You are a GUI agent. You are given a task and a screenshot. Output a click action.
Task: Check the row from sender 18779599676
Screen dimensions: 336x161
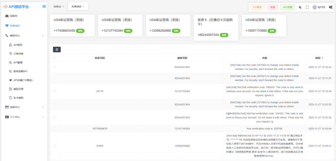[x=54, y=129]
